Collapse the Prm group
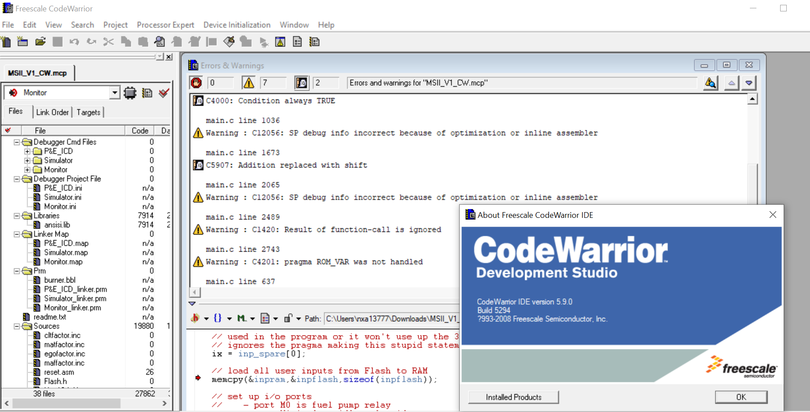Screen dimensions: 810x412 [x=17, y=271]
